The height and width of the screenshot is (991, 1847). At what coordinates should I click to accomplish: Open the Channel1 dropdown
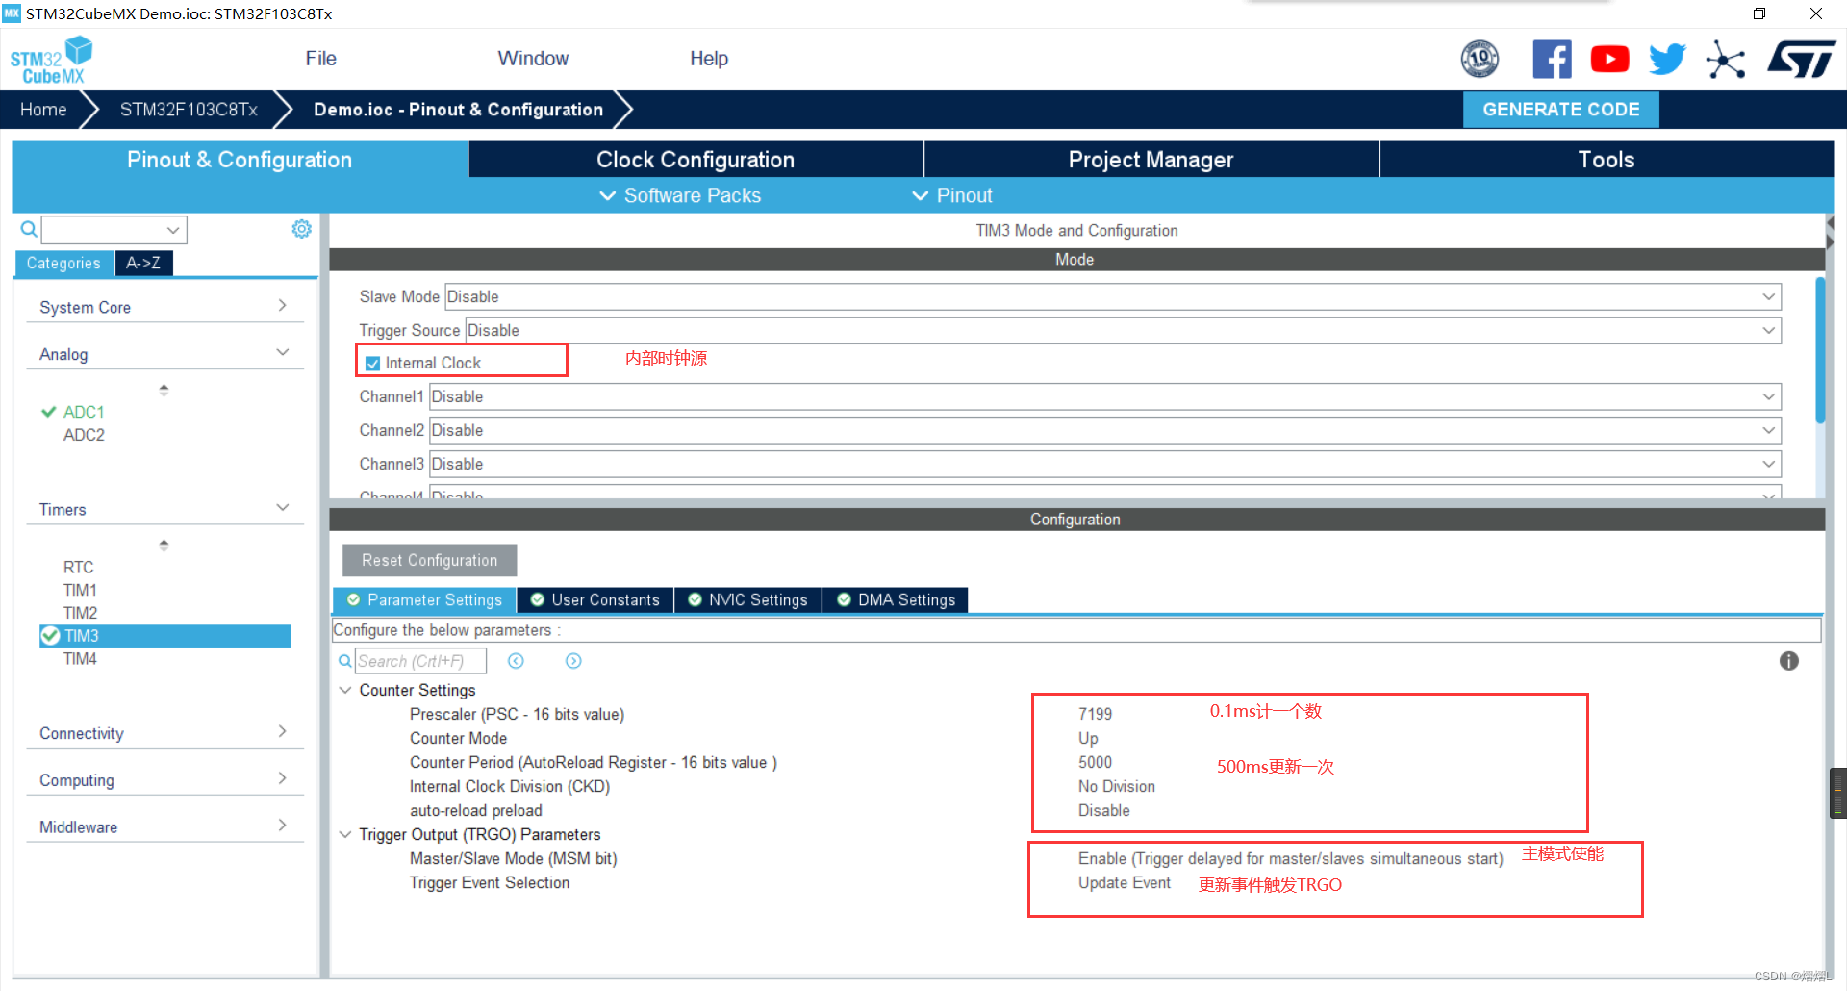pyautogui.click(x=1104, y=396)
